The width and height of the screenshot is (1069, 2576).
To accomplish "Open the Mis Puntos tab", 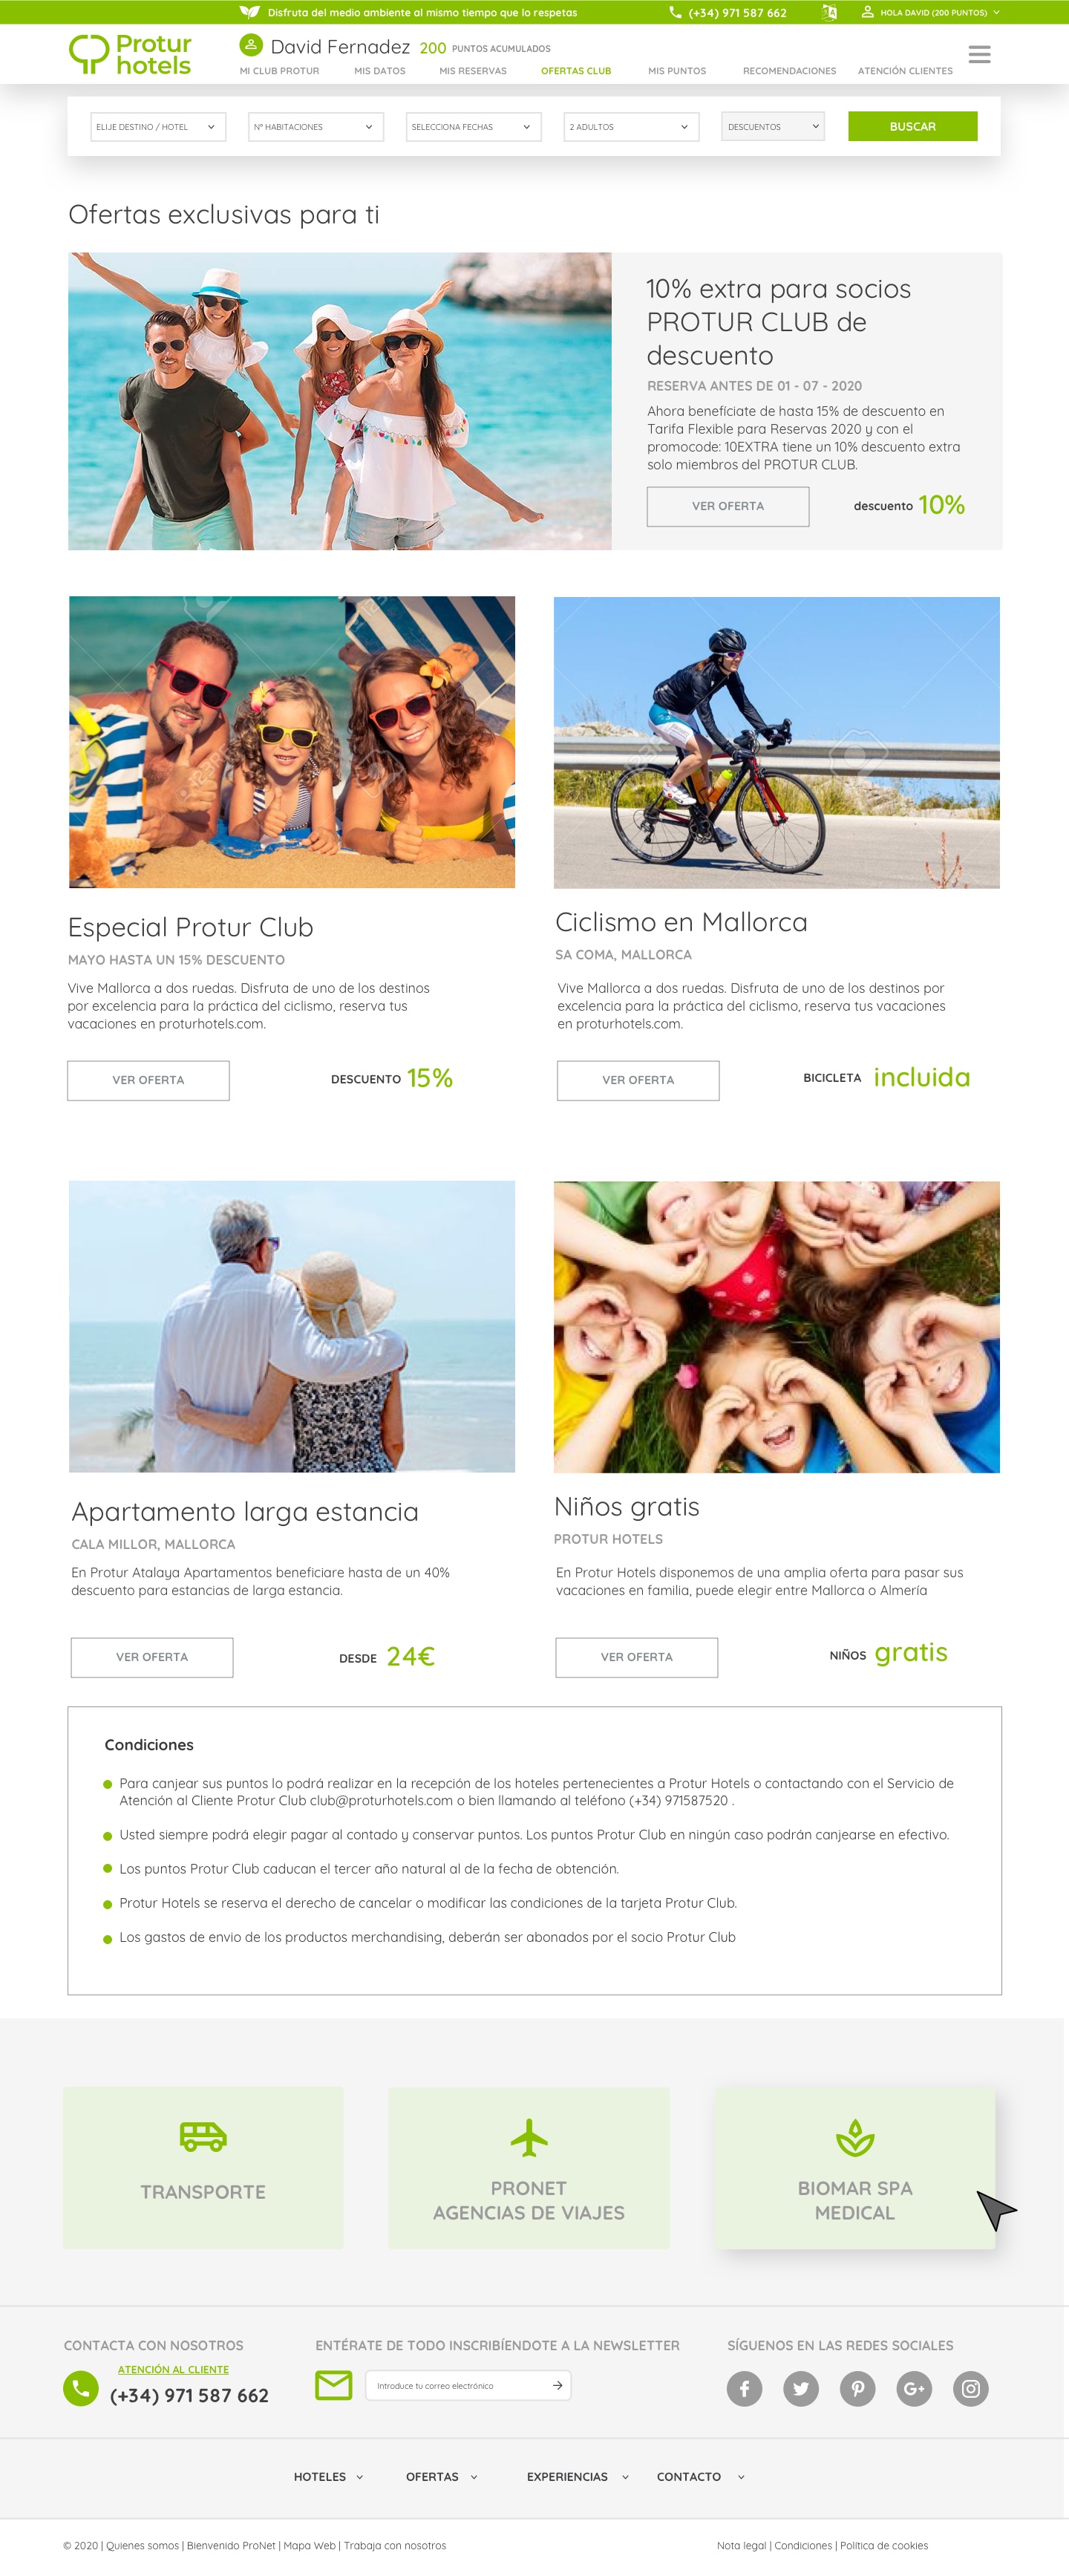I will coord(677,71).
